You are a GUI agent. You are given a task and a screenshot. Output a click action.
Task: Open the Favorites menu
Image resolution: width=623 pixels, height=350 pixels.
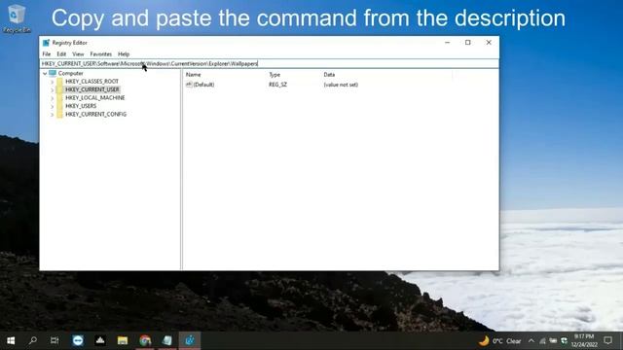pos(101,54)
